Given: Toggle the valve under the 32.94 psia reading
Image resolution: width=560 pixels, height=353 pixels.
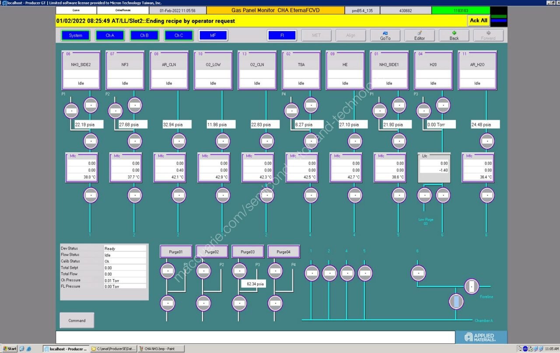Looking at the screenshot, I should 178,141.
